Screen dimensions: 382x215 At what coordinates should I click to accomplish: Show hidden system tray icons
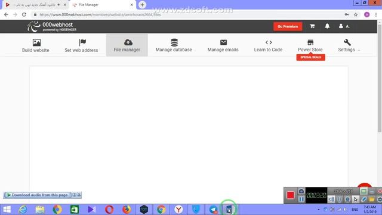(318, 210)
